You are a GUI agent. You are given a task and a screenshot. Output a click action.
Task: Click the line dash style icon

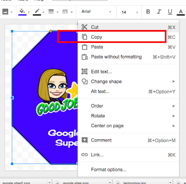(x=65, y=12)
